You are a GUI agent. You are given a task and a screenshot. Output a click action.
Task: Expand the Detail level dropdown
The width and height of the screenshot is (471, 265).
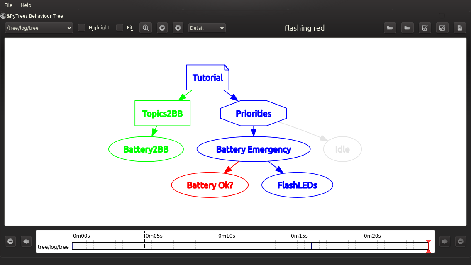click(x=207, y=28)
